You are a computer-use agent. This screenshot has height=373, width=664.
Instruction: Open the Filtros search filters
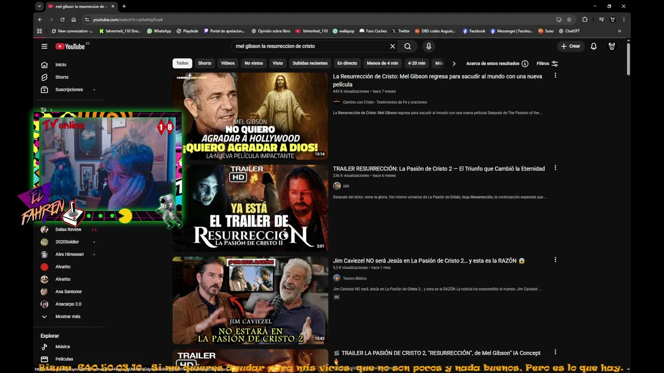click(x=547, y=63)
